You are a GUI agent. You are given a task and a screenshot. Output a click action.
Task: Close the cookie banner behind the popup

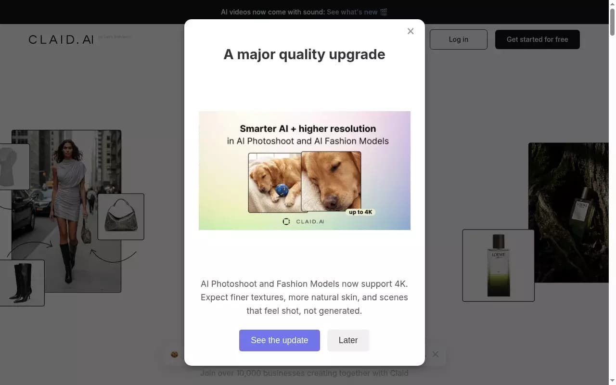[x=436, y=354]
